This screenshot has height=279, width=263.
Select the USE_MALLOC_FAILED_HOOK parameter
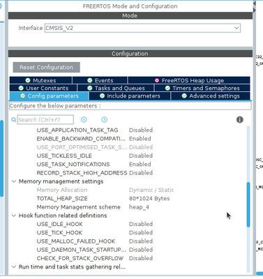[76, 241]
